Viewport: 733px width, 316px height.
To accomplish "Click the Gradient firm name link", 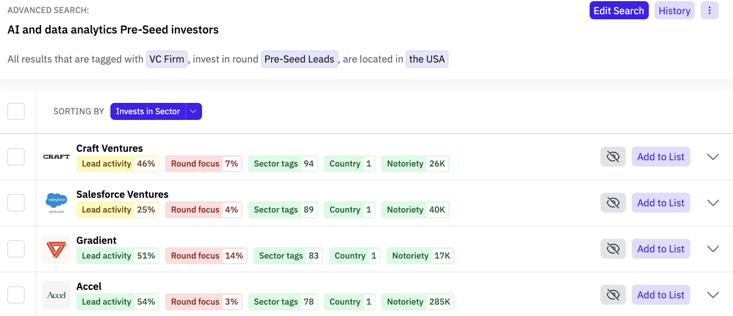I will [96, 240].
